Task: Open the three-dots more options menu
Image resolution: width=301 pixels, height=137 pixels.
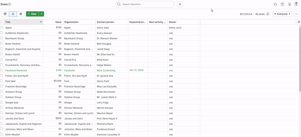Action: 296,14
